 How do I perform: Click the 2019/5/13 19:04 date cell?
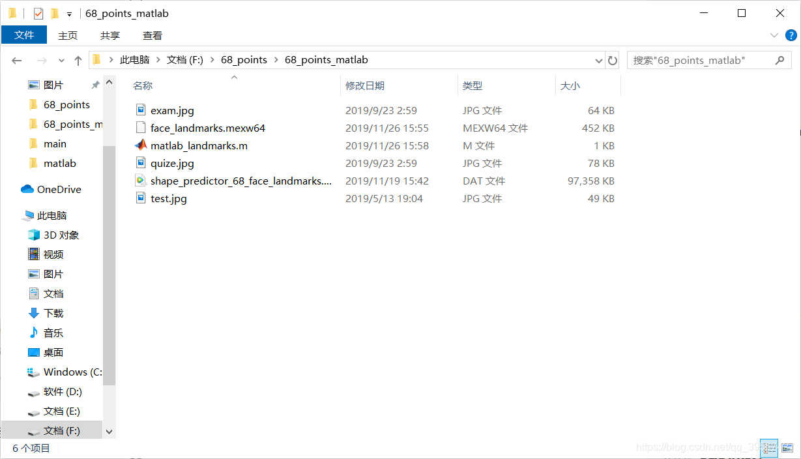click(384, 198)
